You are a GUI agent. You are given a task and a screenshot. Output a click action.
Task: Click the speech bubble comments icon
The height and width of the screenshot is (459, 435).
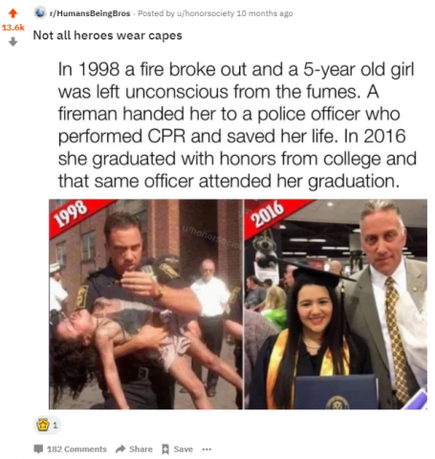38,449
